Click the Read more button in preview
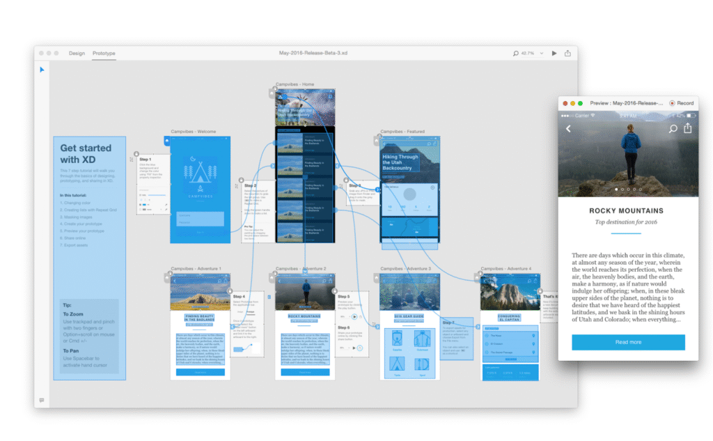This screenshot has width=713, height=441. pyautogui.click(x=628, y=342)
